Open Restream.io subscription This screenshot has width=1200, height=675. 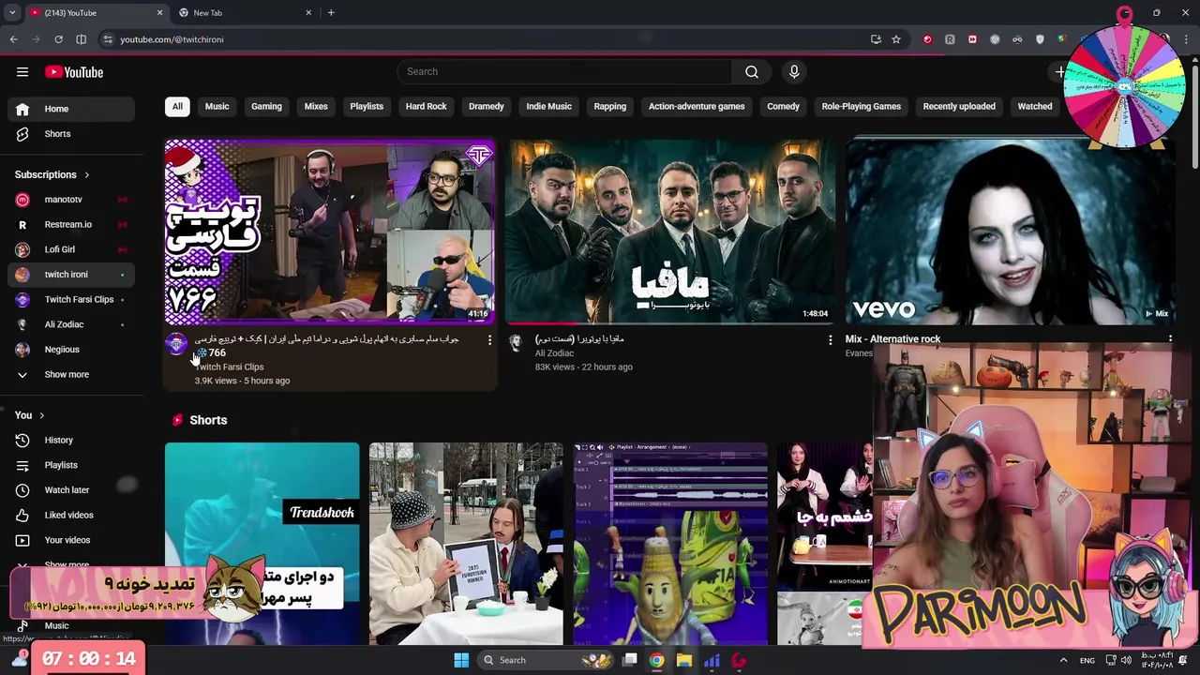(x=71, y=225)
